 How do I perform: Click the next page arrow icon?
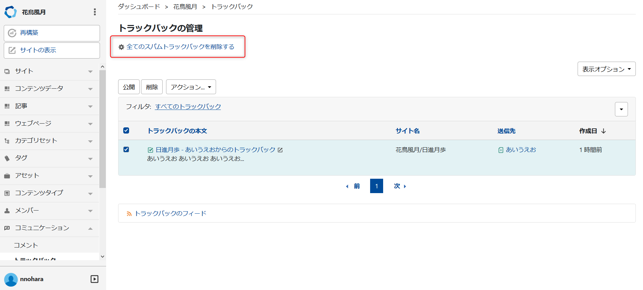[x=405, y=186]
